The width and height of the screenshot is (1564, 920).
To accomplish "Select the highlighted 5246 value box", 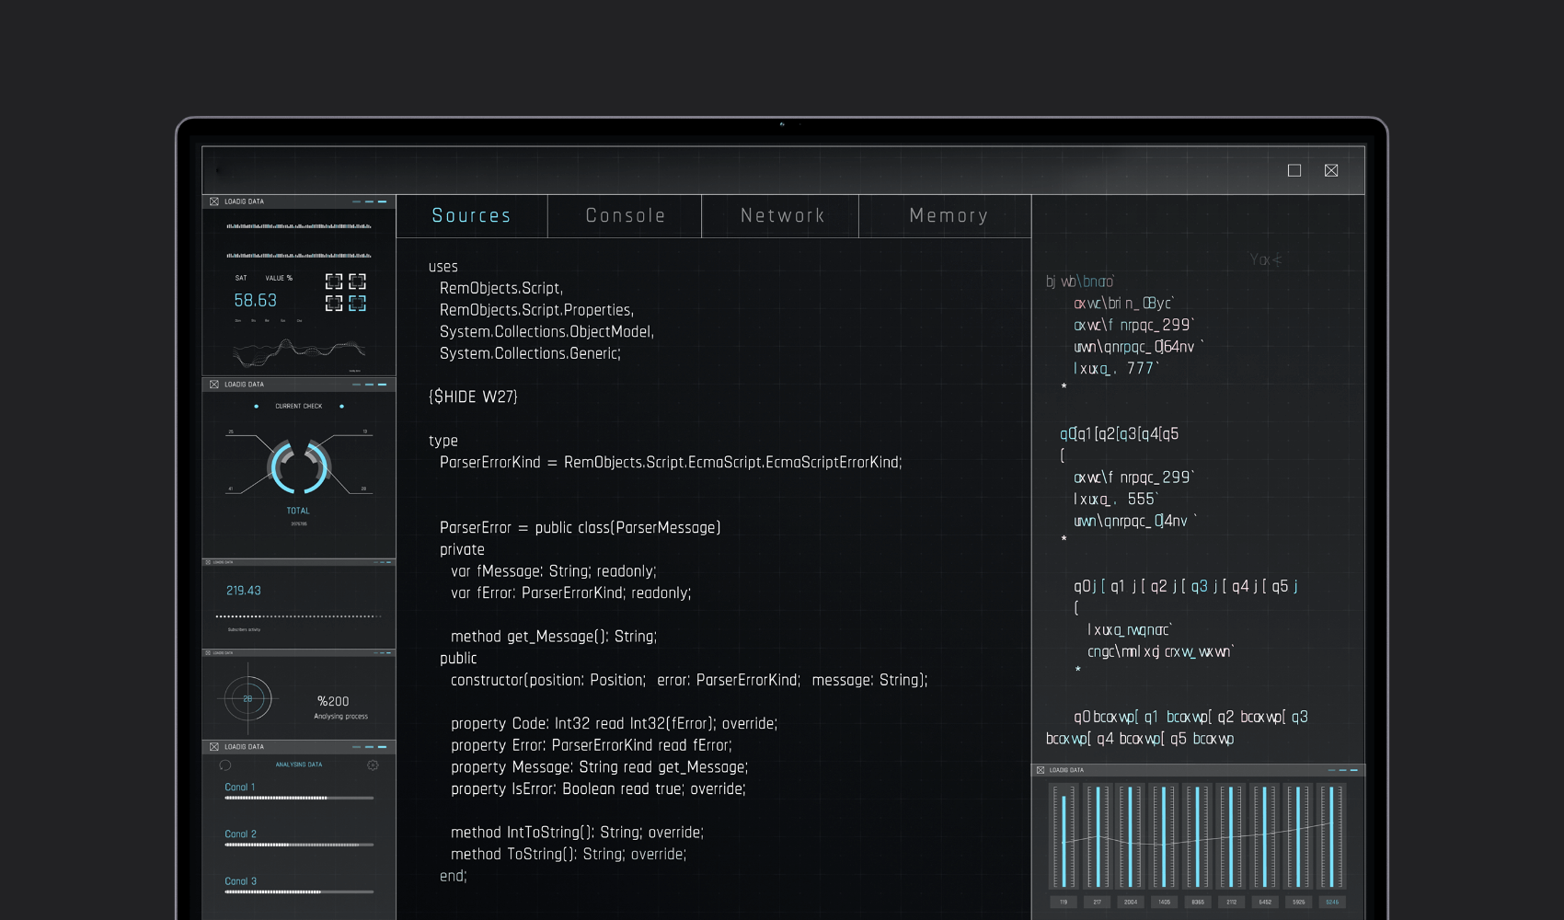I will point(1331,902).
